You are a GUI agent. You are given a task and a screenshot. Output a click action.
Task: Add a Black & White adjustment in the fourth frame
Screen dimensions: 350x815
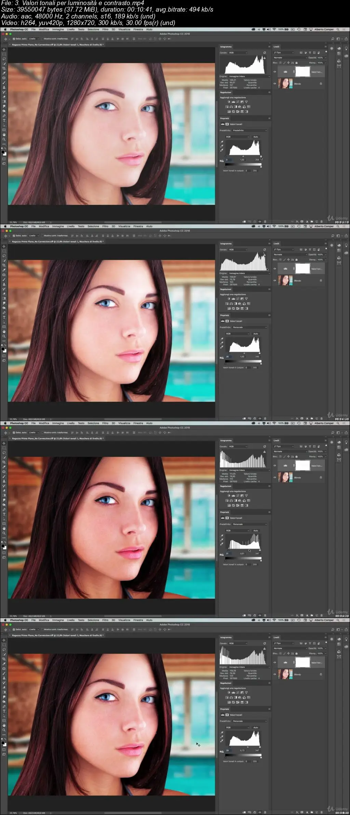tap(235, 697)
